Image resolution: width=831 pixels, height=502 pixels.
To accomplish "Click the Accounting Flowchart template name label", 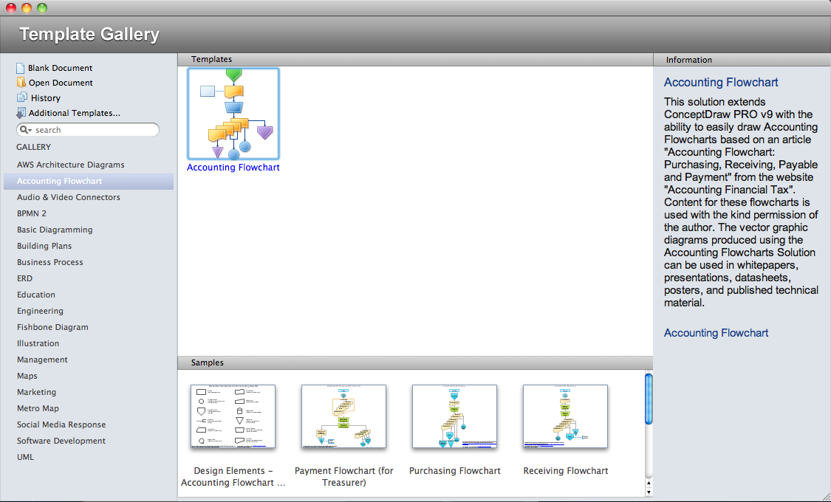I will 233,168.
